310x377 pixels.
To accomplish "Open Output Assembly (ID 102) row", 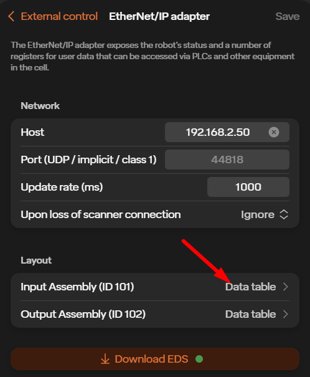I will [x=155, y=314].
